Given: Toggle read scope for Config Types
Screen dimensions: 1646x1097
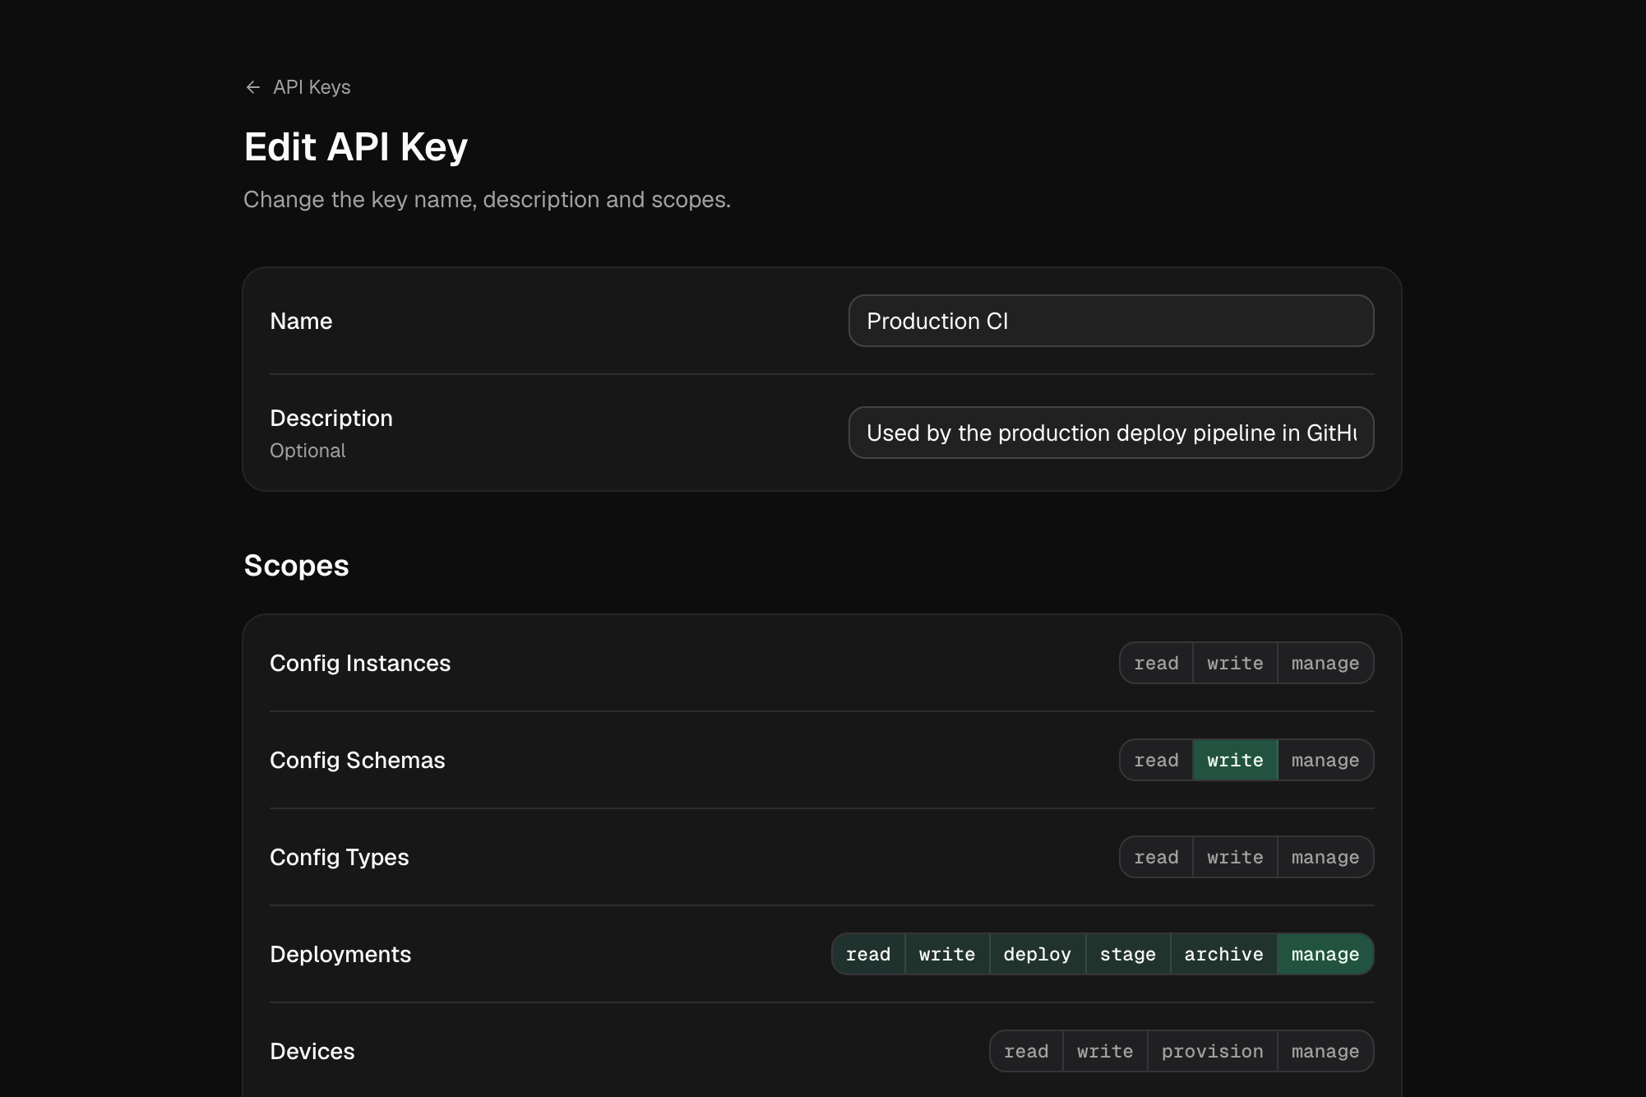Looking at the screenshot, I should click(x=1156, y=857).
